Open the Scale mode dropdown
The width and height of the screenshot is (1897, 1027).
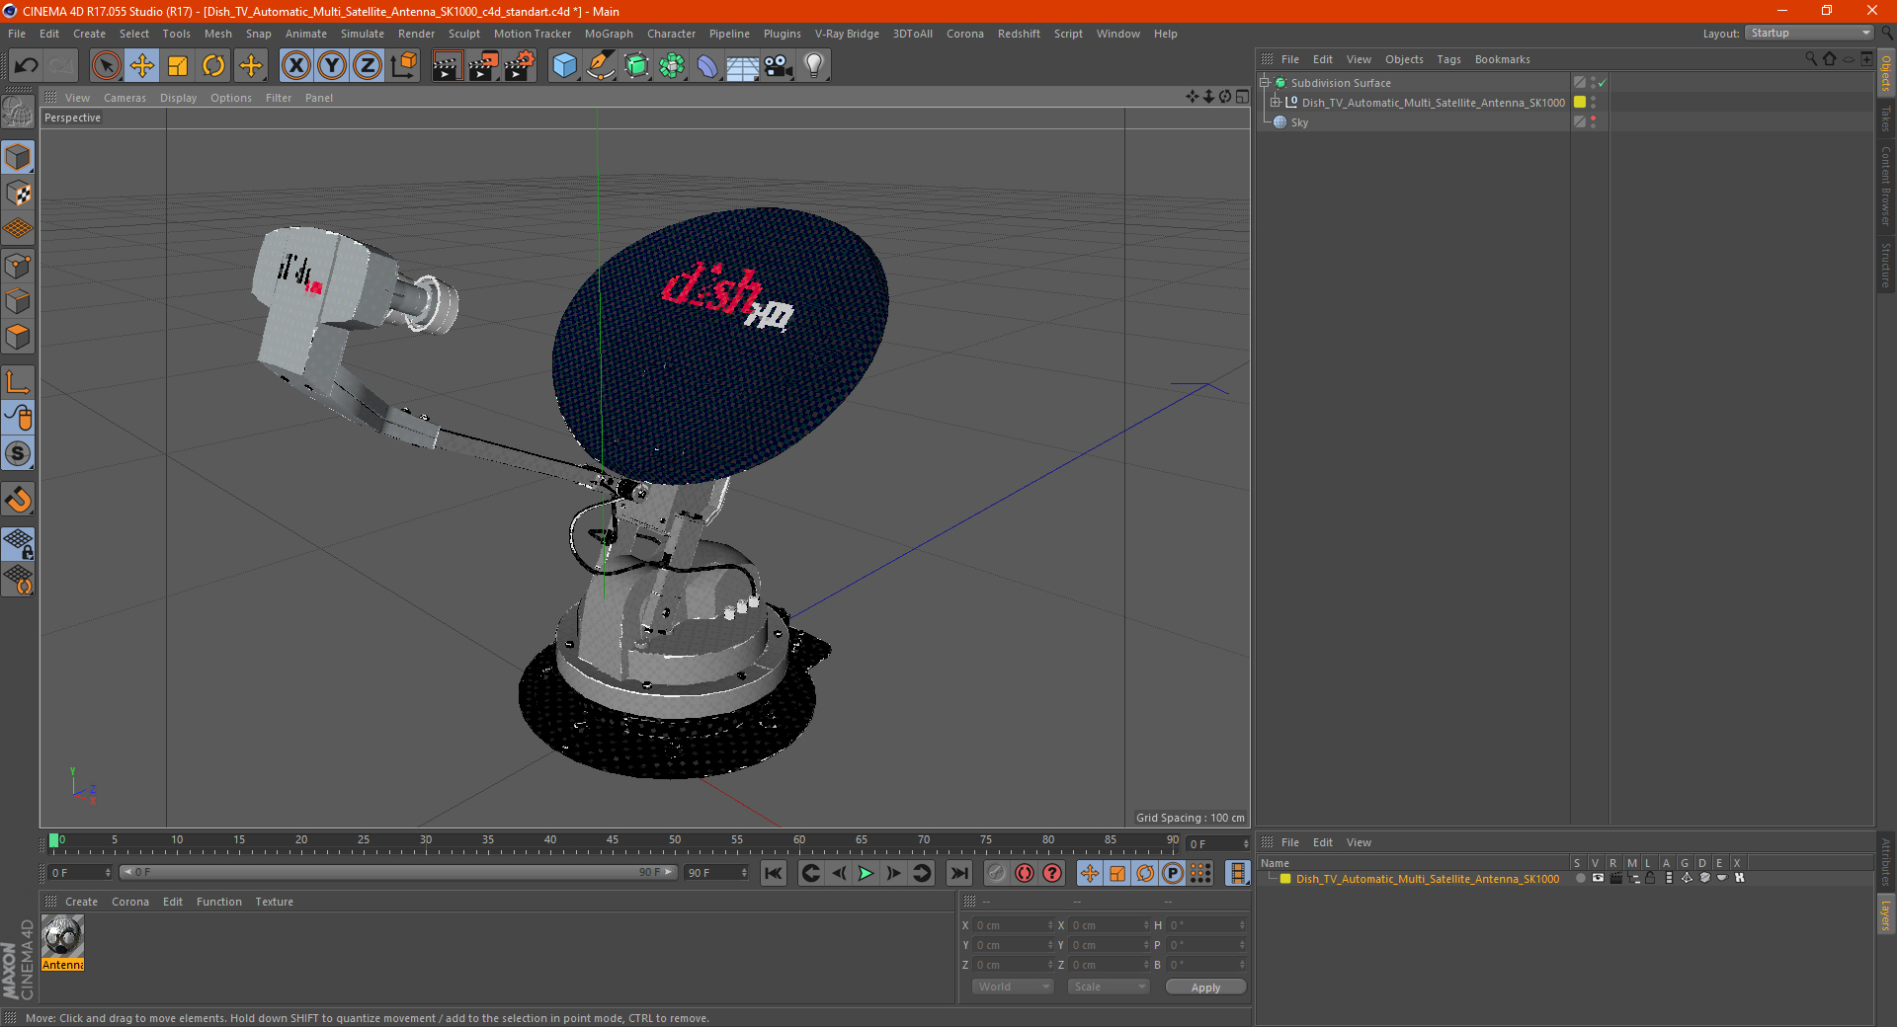pyautogui.click(x=1108, y=987)
